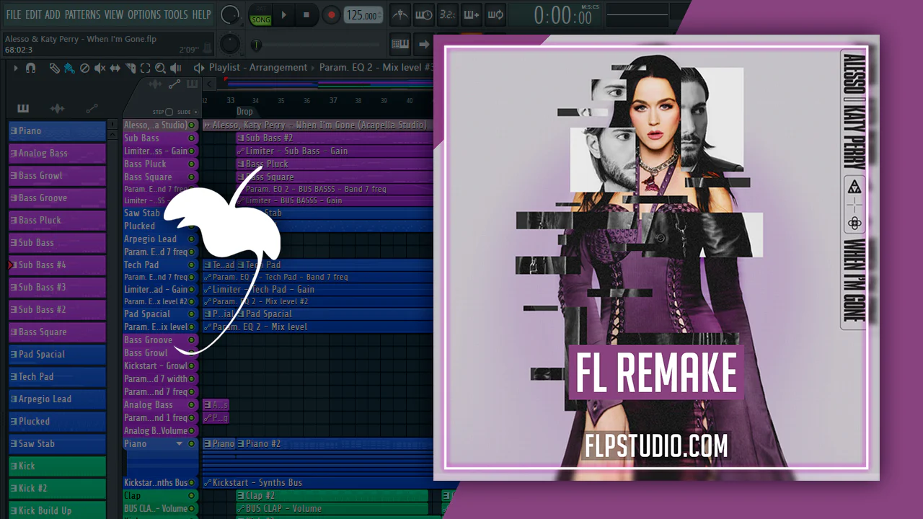Mute the Pad Spacial track
923x519 pixels.
192,314
